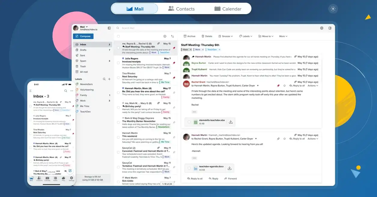Open Actions menu on Hannah Martin's agenda message

tap(313, 139)
